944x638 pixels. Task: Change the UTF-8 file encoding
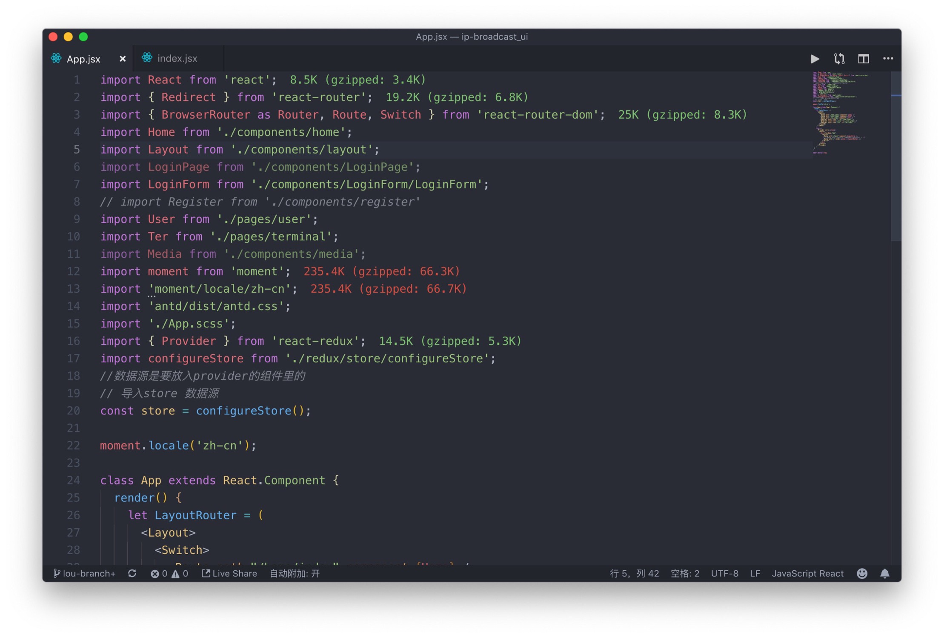[724, 573]
